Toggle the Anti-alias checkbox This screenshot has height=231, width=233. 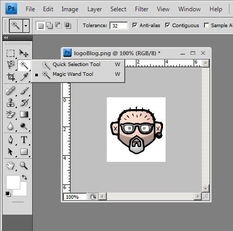tap(135, 25)
